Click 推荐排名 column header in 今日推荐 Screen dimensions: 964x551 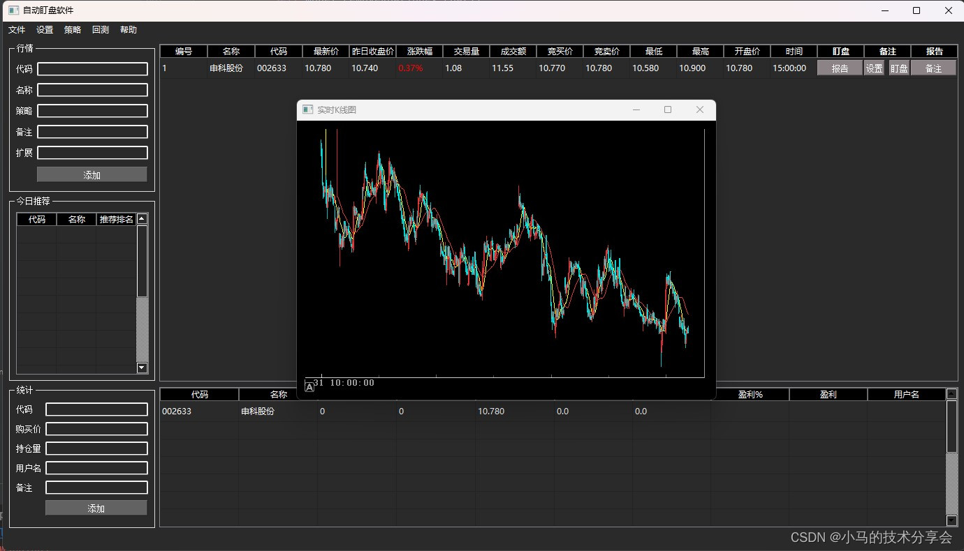117,219
